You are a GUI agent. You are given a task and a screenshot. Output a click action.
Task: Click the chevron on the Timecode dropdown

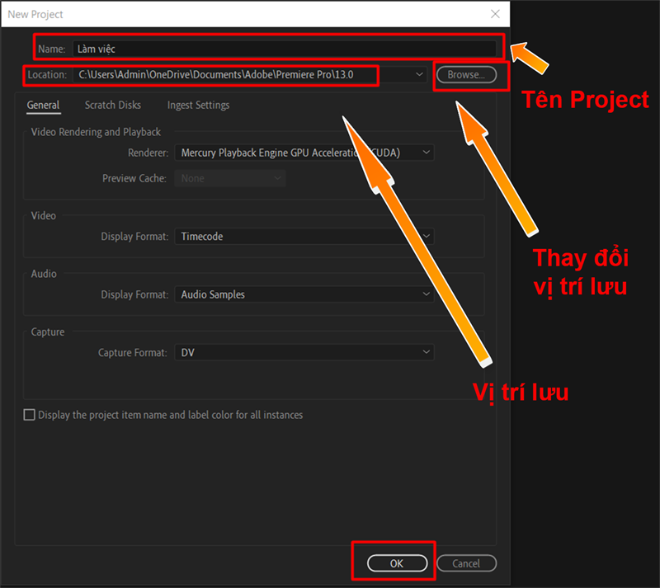point(427,236)
